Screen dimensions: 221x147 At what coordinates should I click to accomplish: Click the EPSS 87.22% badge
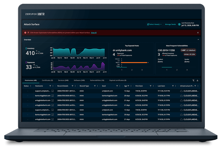coord(190,54)
